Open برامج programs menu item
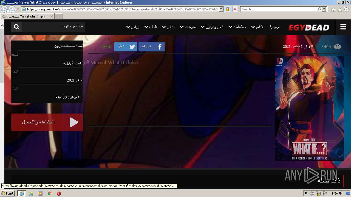 tap(135, 27)
